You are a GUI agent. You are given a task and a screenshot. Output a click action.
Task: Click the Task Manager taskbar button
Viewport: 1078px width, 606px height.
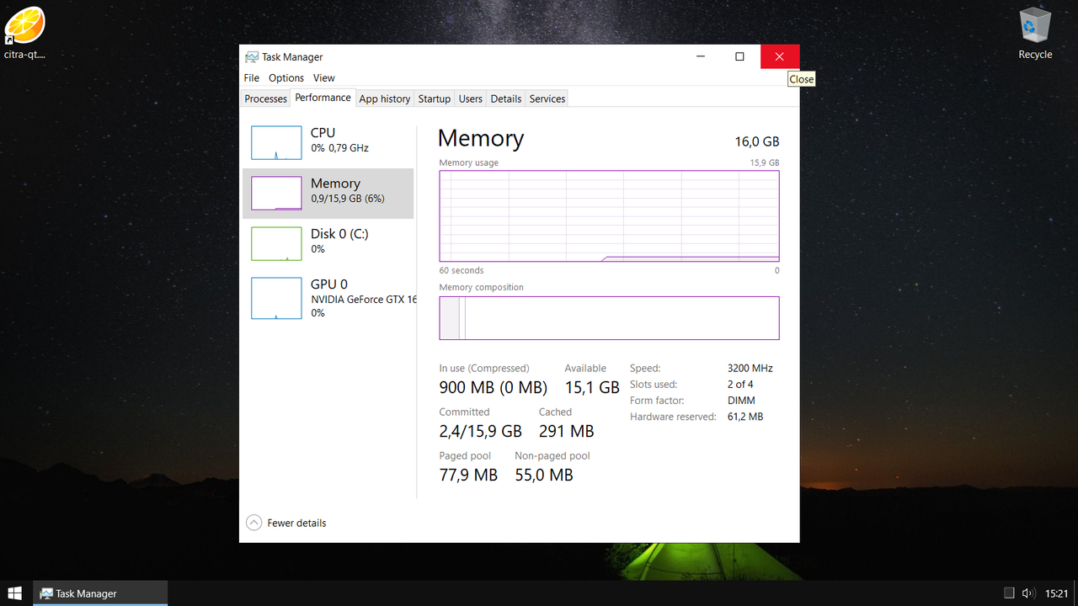click(x=100, y=593)
